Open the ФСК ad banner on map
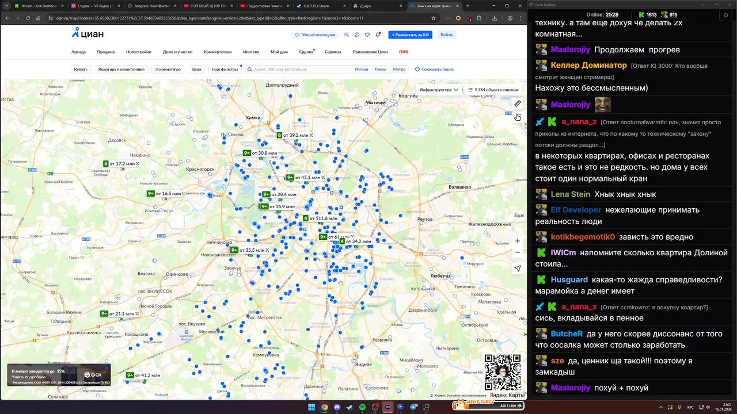 [x=59, y=375]
